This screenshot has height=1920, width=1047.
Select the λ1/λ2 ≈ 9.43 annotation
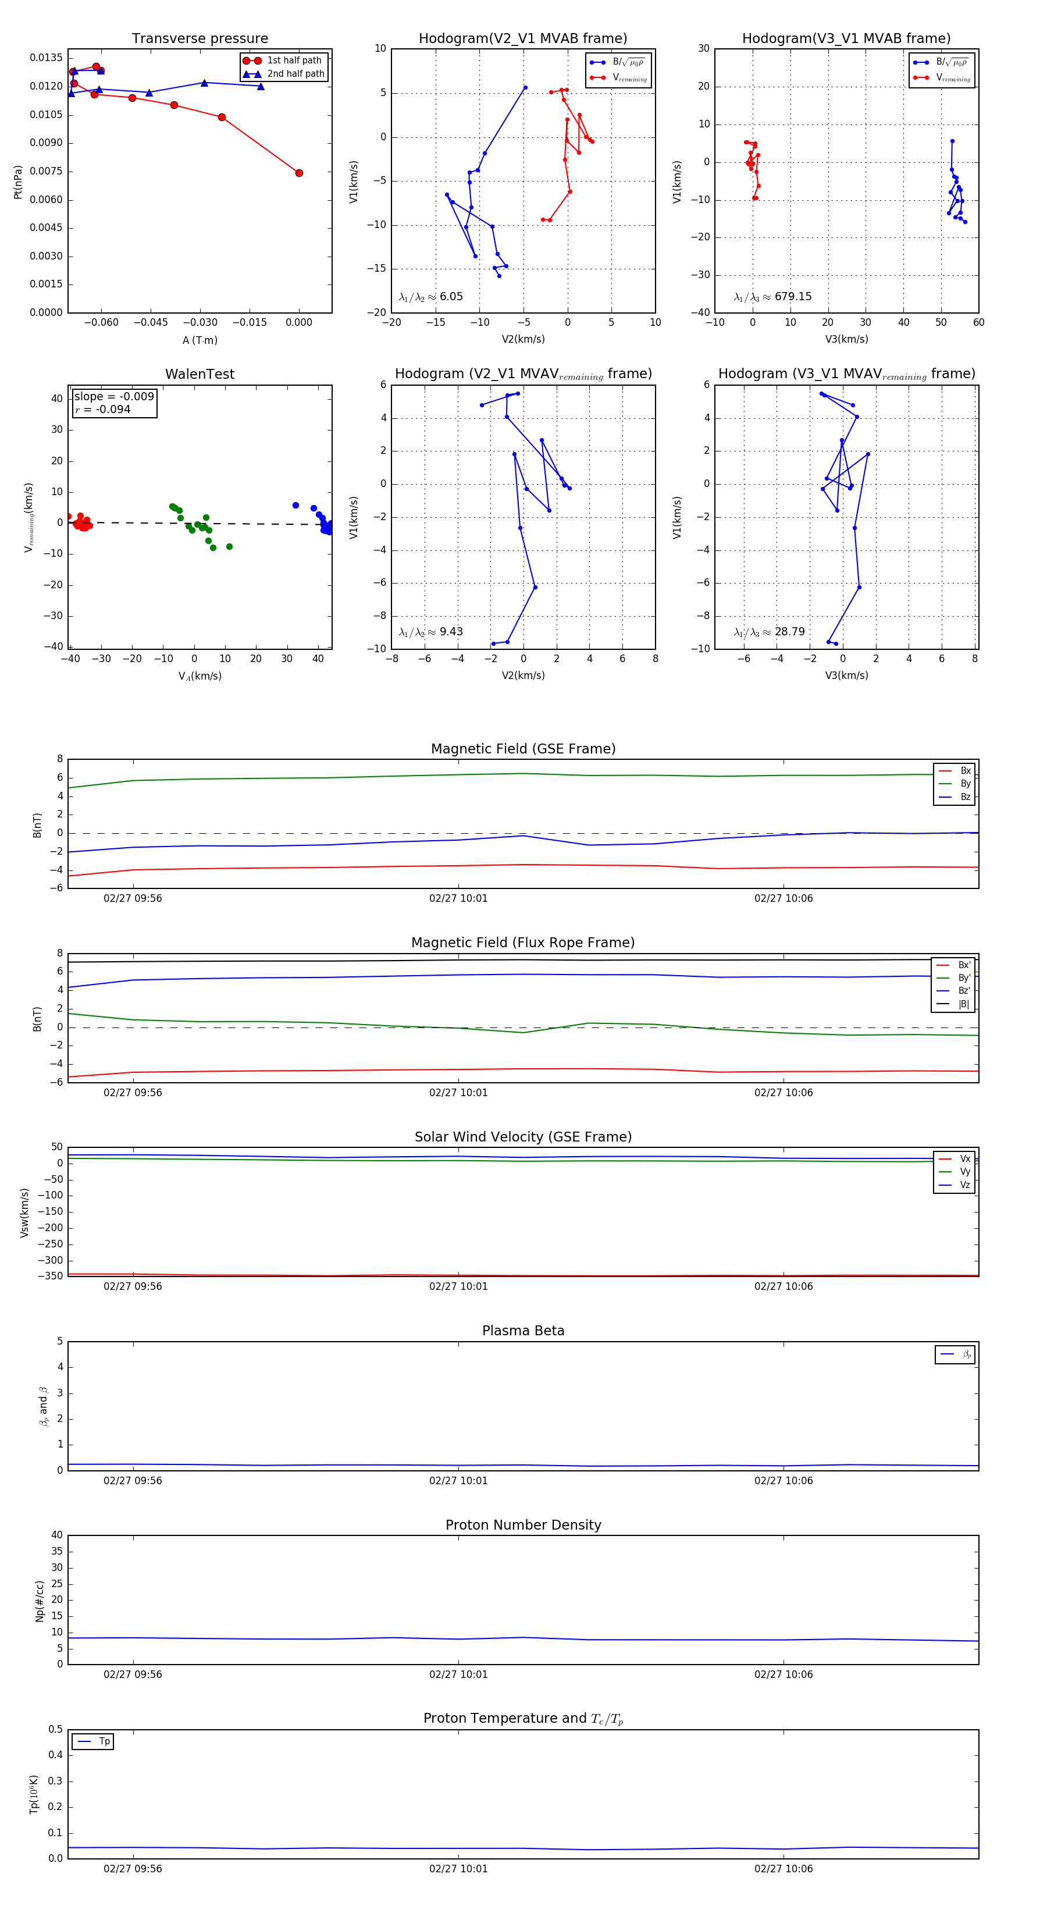pyautogui.click(x=430, y=632)
